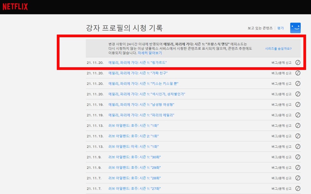
Task: Report a bug for 호주 시즌 1 "1화" row
Action: pyautogui.click(x=281, y=126)
